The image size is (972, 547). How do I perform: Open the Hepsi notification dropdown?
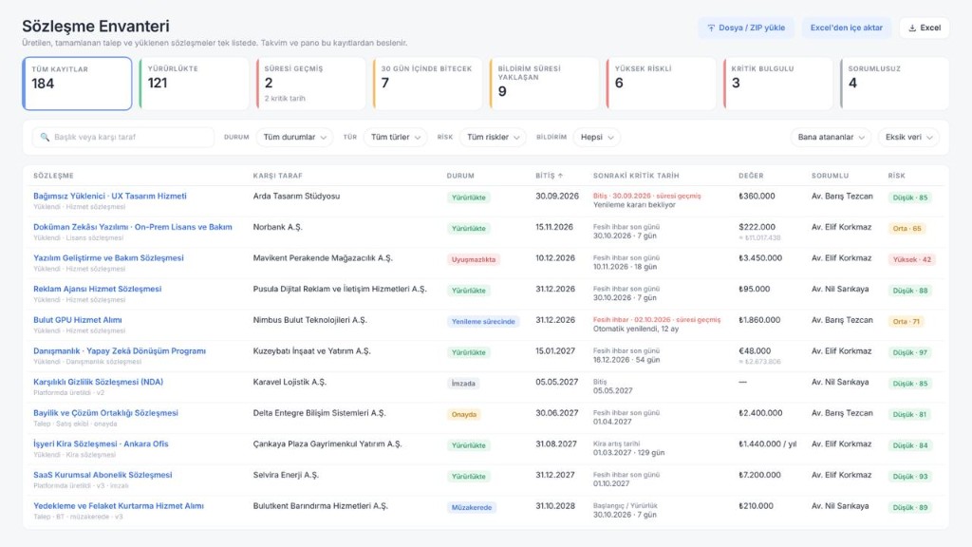597,137
